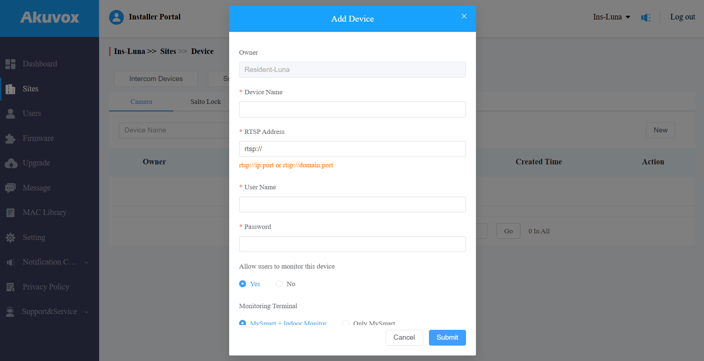
Task: Open the Upgrade cloud icon
Action: pos(11,163)
